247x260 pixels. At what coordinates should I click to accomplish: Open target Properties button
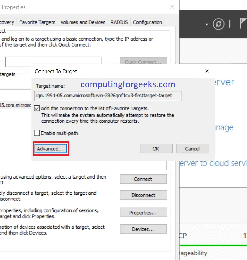point(143,213)
